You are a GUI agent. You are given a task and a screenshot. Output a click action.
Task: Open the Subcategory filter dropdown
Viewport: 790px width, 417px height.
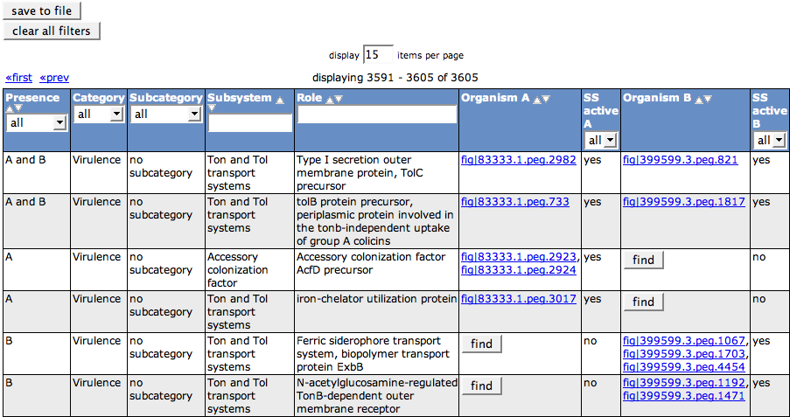[x=166, y=115]
